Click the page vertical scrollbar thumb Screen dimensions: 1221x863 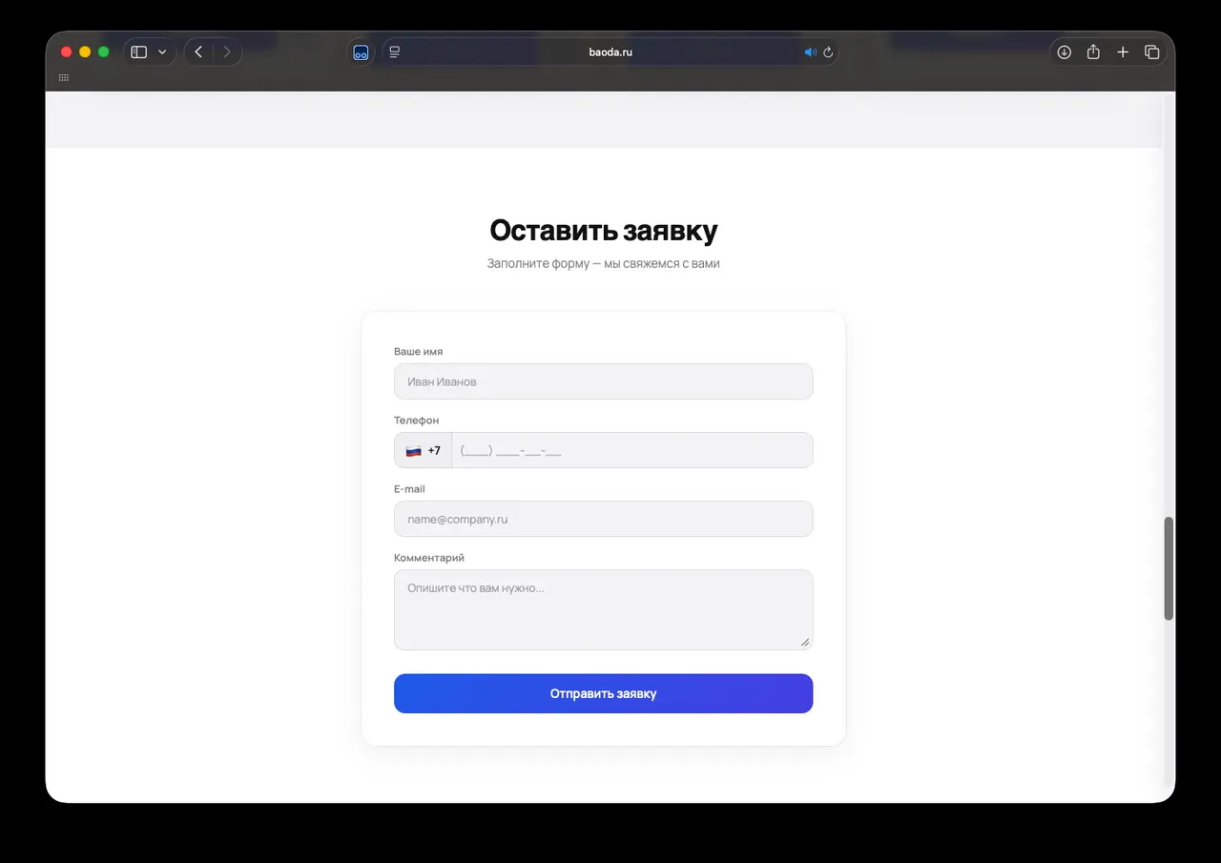(x=1169, y=568)
